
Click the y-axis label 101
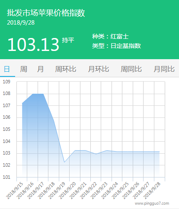(6, 177)
